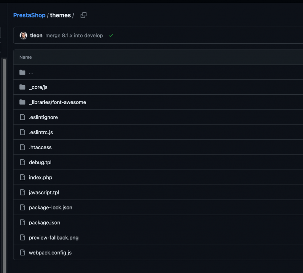Open tleon's profile avatar
The width and height of the screenshot is (303, 273).
click(23, 35)
